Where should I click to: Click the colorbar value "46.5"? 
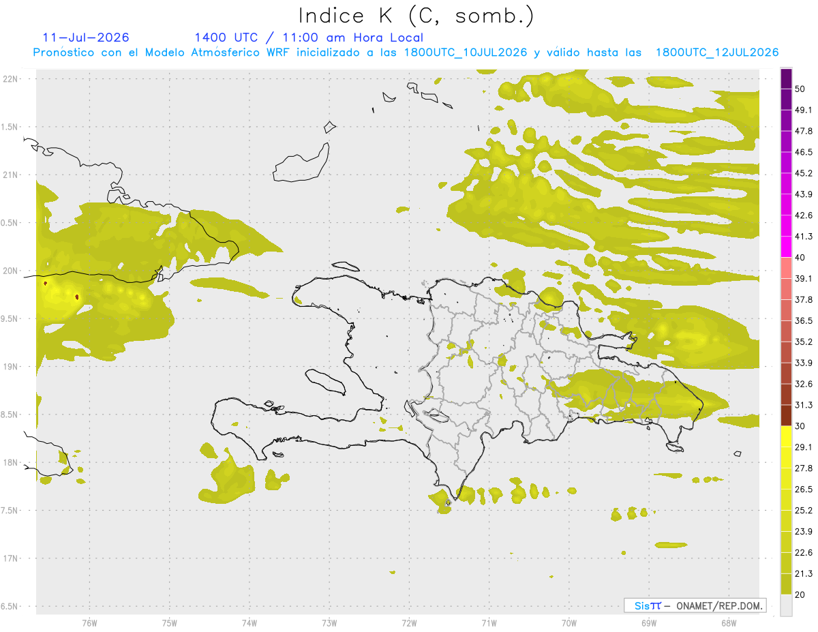804,152
